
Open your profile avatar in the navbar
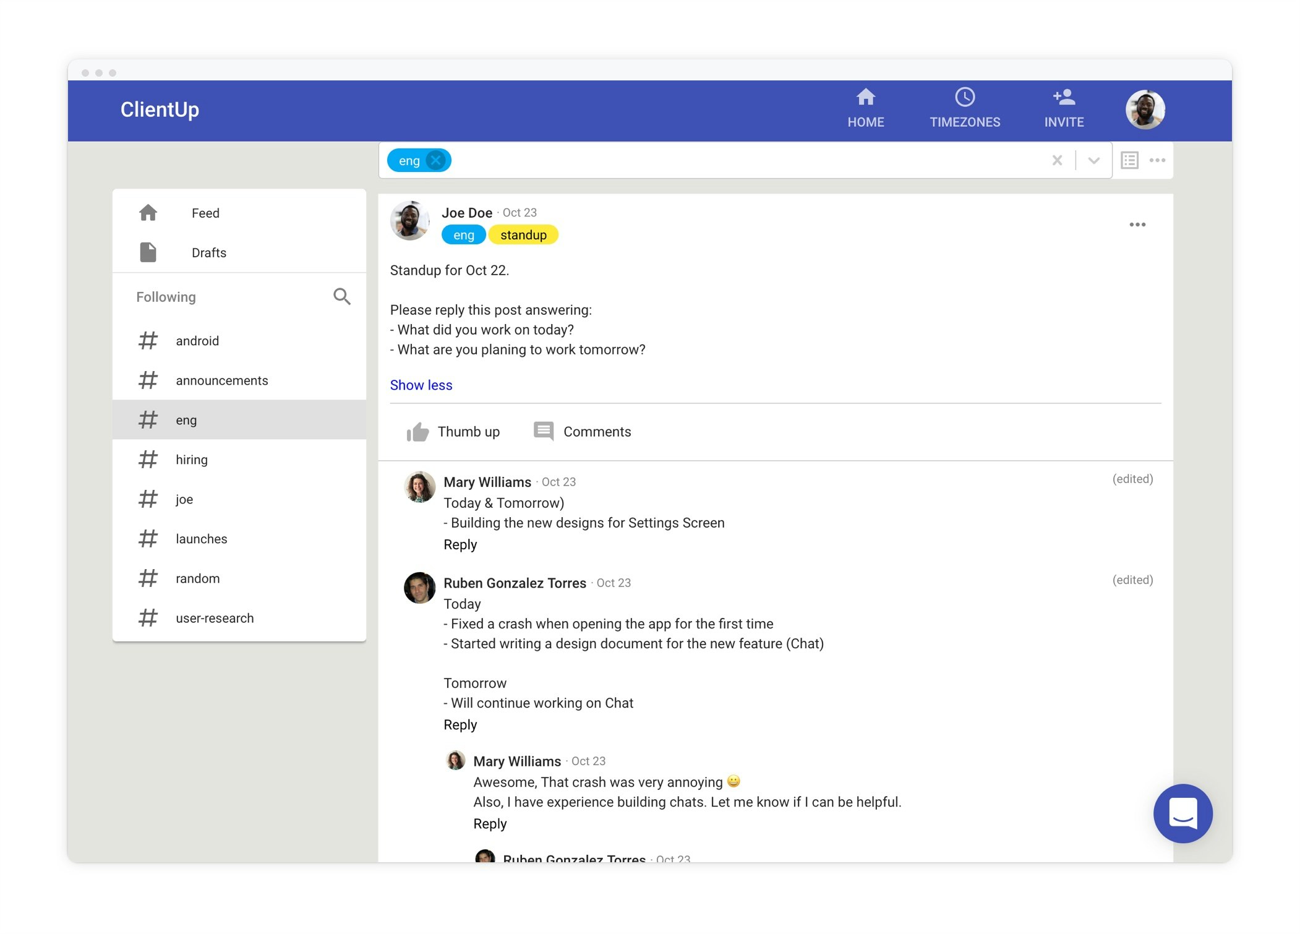click(1145, 108)
